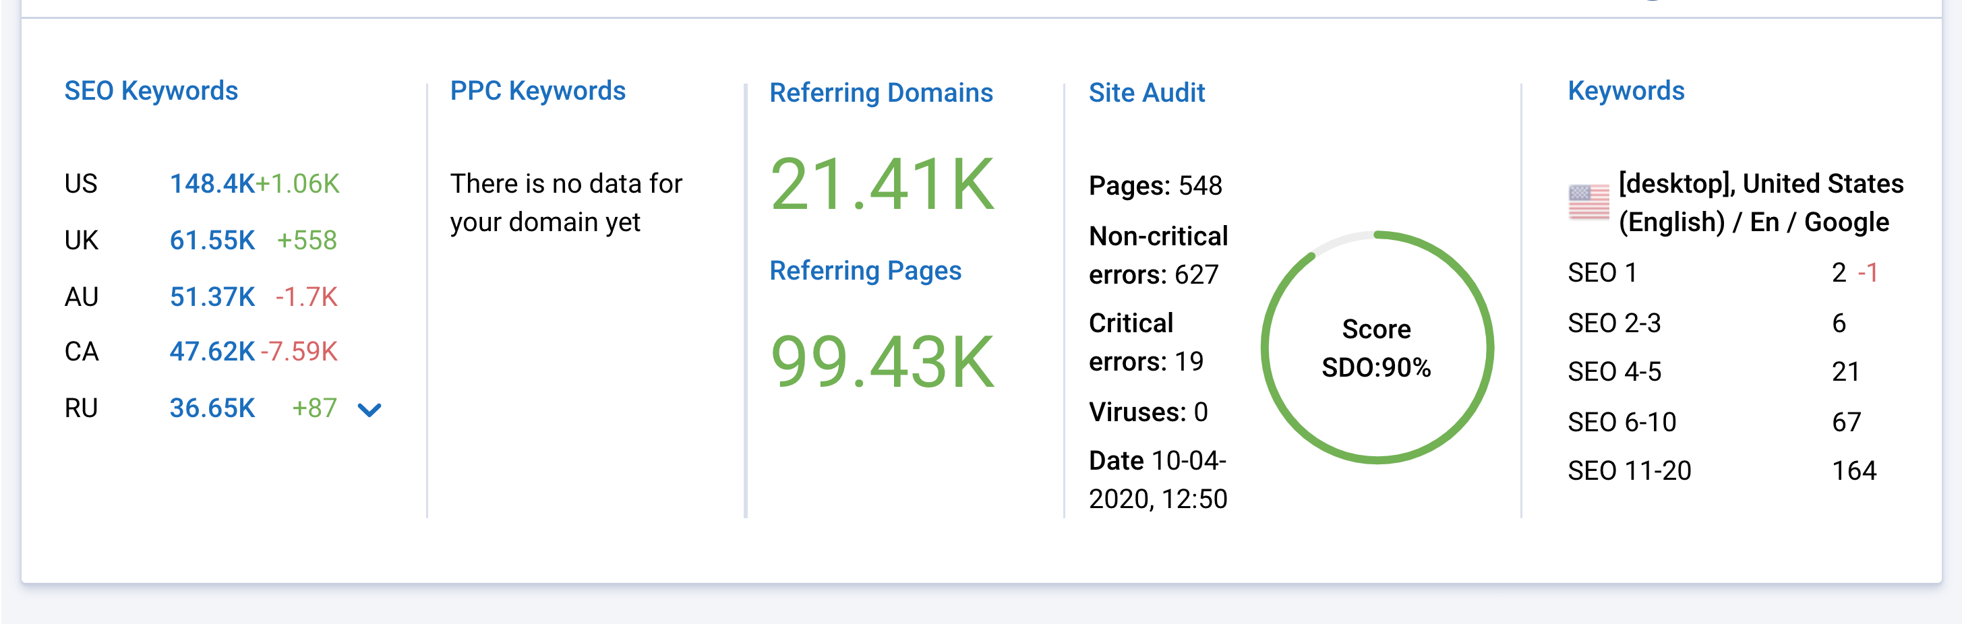Image resolution: width=1962 pixels, height=624 pixels.
Task: Click the SEO 11-20 value 164
Action: [x=1854, y=471]
